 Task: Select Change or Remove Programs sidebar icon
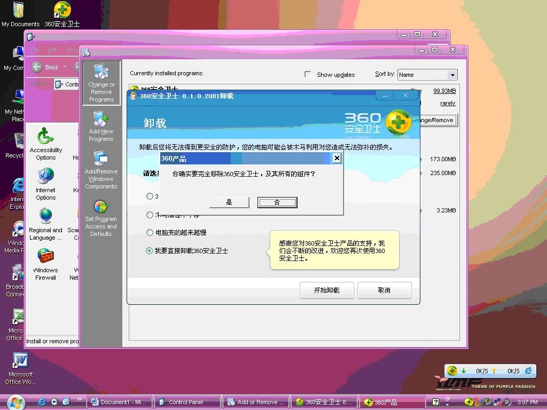[101, 83]
